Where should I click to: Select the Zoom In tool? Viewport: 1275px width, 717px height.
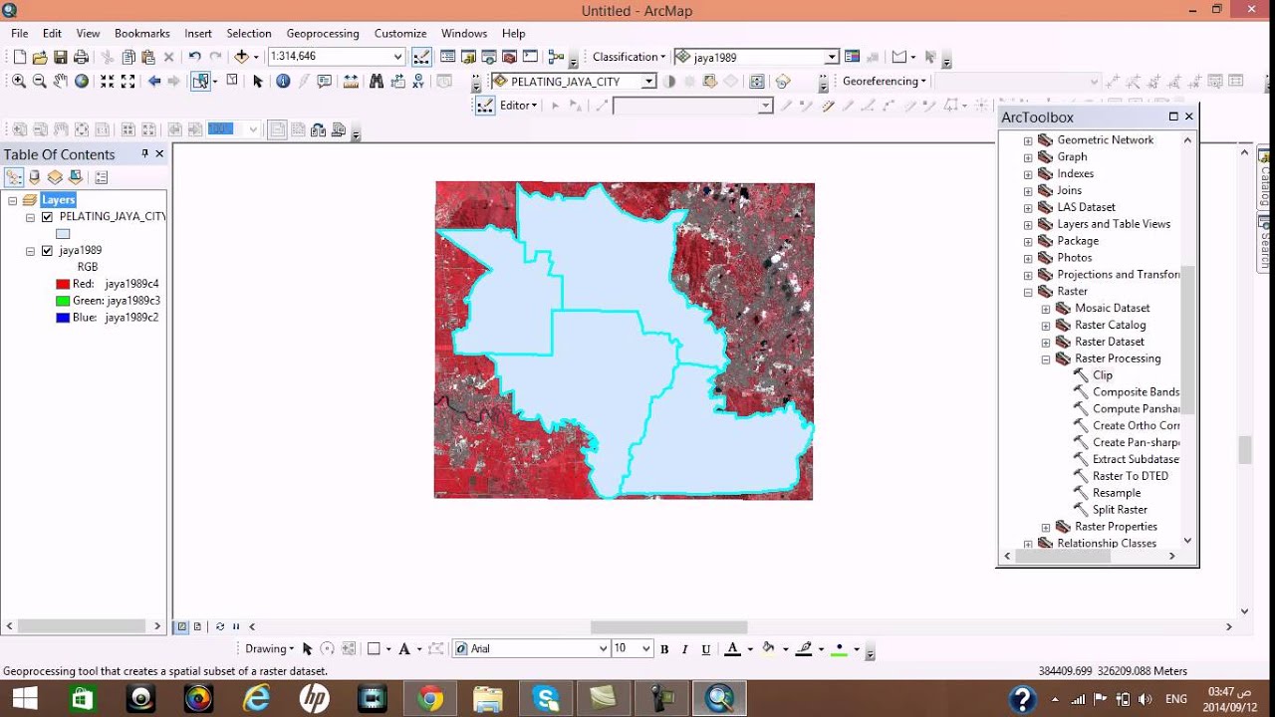19,82
